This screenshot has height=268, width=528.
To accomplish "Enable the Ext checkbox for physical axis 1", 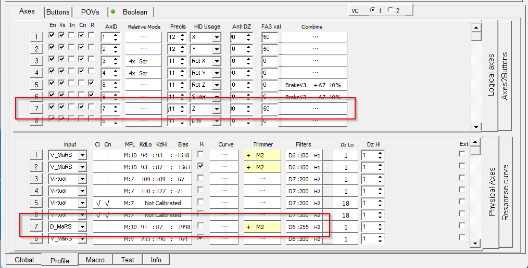I will click(461, 154).
